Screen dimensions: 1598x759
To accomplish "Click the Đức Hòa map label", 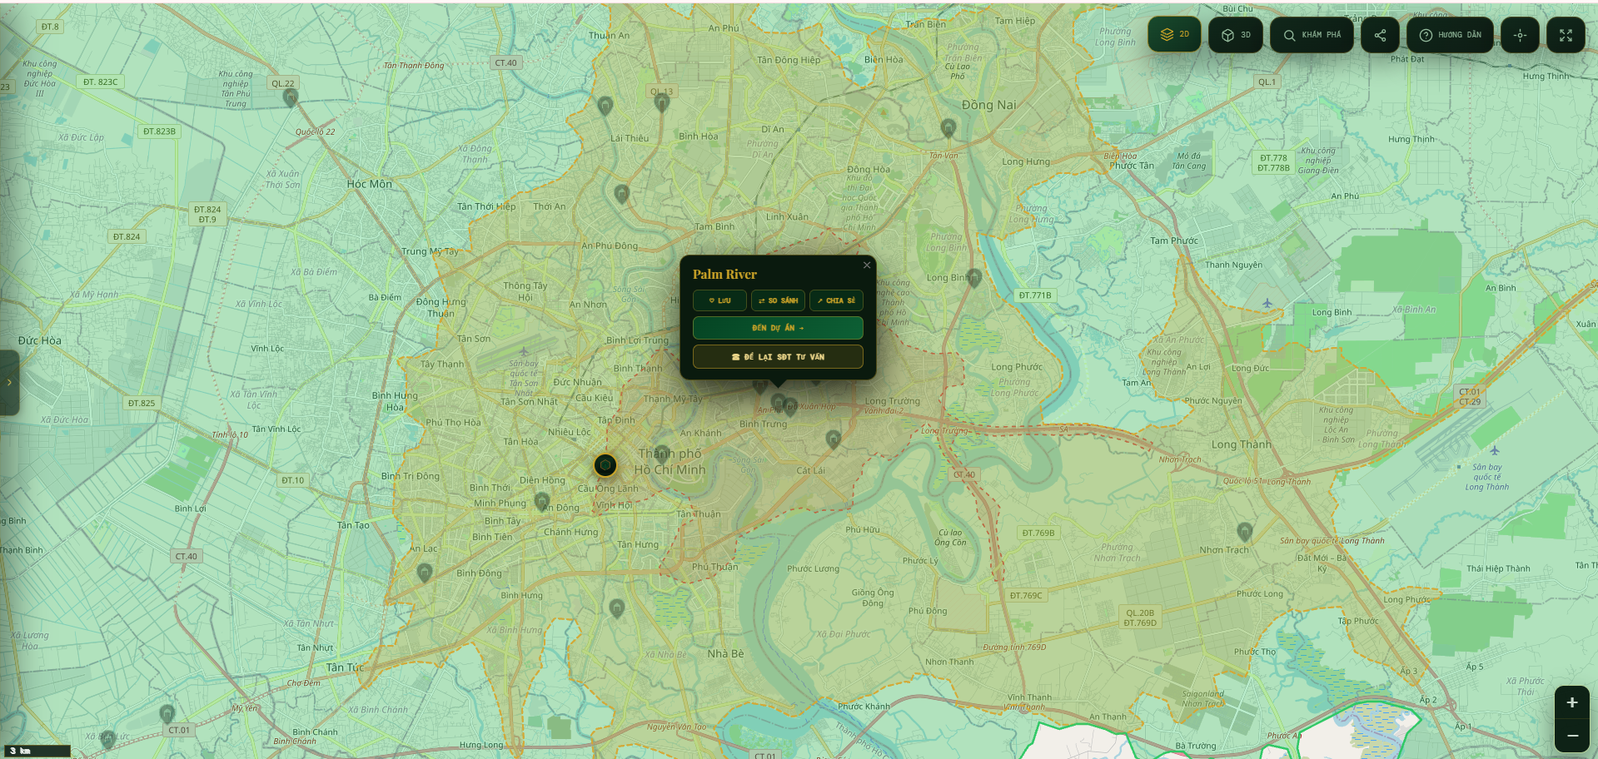I will (40, 340).
